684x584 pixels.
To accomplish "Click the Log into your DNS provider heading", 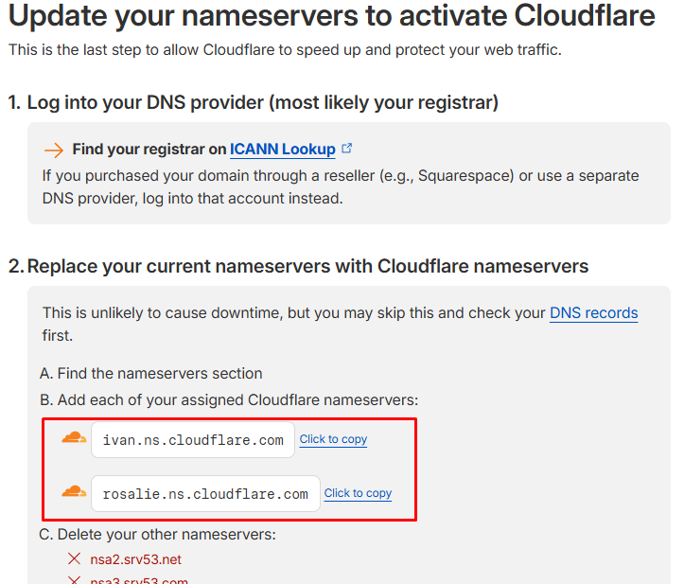I will [253, 102].
